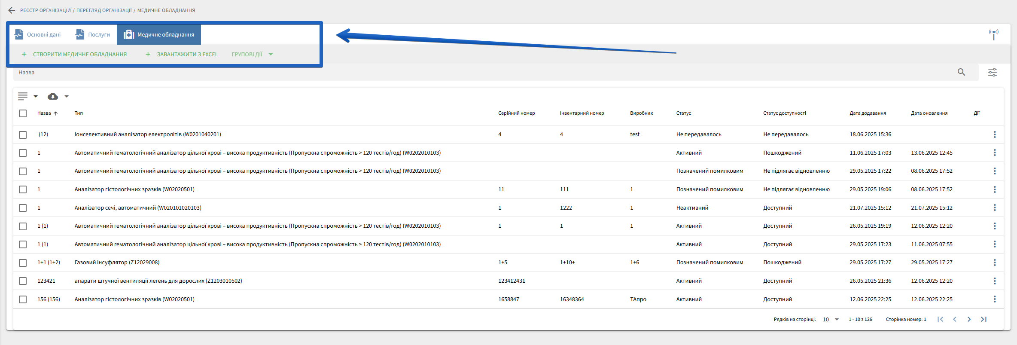1017x345 pixels.
Task: Check the row named 156 (156)
Action: point(23,299)
